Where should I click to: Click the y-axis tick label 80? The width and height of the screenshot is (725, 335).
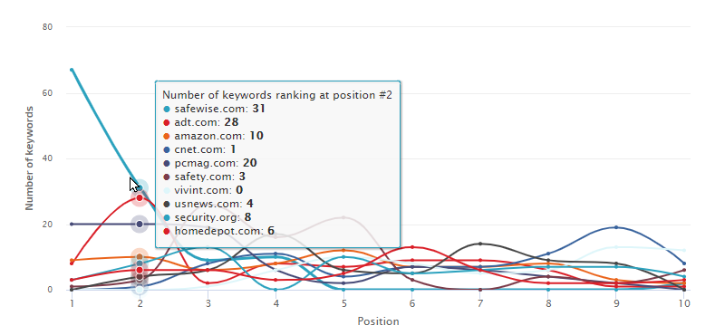(x=47, y=27)
